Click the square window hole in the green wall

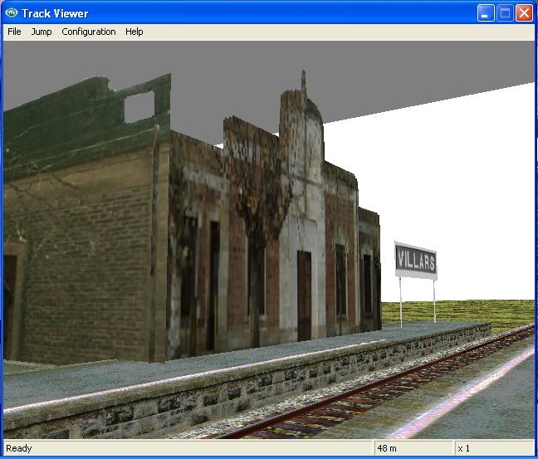139,107
